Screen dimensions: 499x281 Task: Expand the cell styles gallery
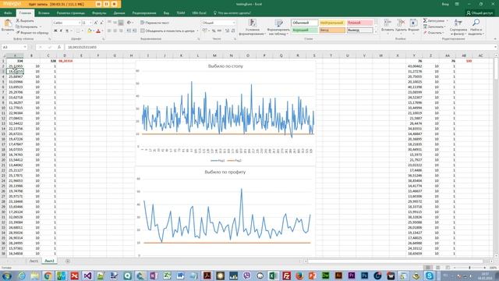point(376,31)
